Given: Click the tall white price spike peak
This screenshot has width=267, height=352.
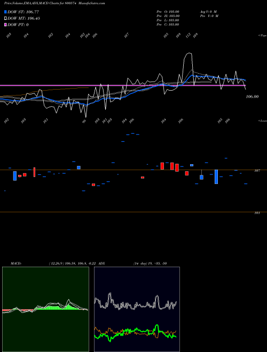Looking at the screenshot, I should coord(189,53).
